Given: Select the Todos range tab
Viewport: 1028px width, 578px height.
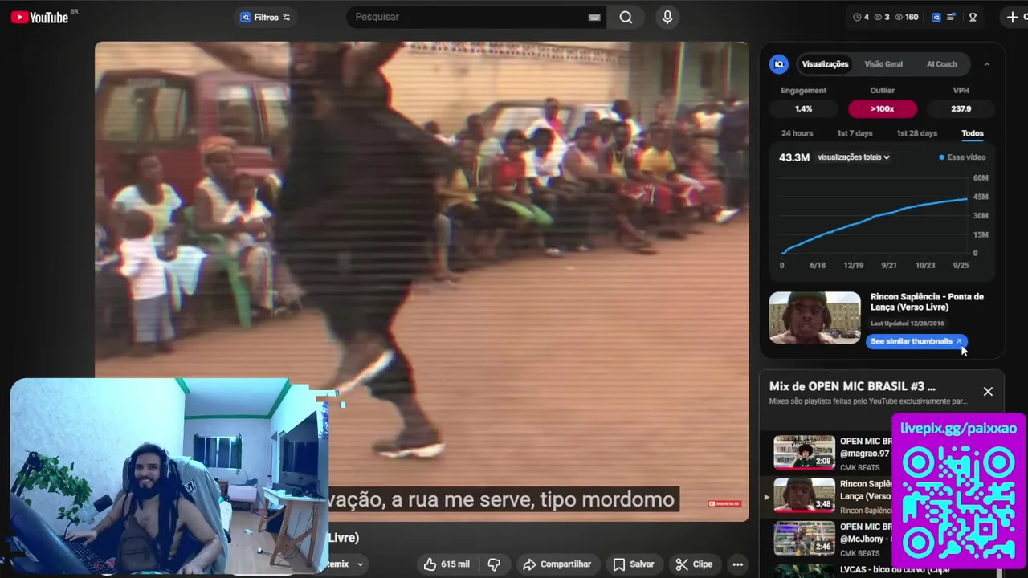Looking at the screenshot, I should [x=972, y=133].
